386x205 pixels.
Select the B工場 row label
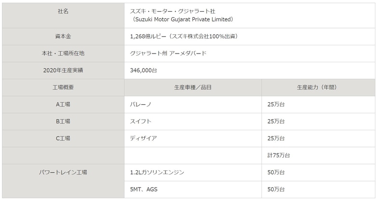tap(63, 121)
